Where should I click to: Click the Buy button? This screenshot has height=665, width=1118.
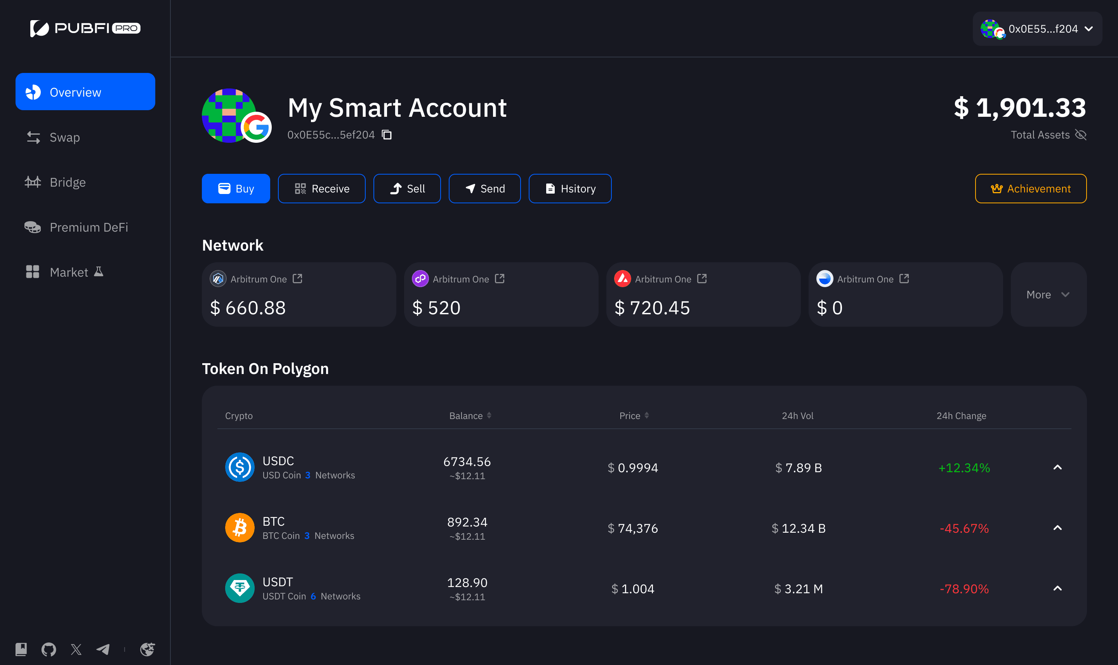click(x=236, y=189)
